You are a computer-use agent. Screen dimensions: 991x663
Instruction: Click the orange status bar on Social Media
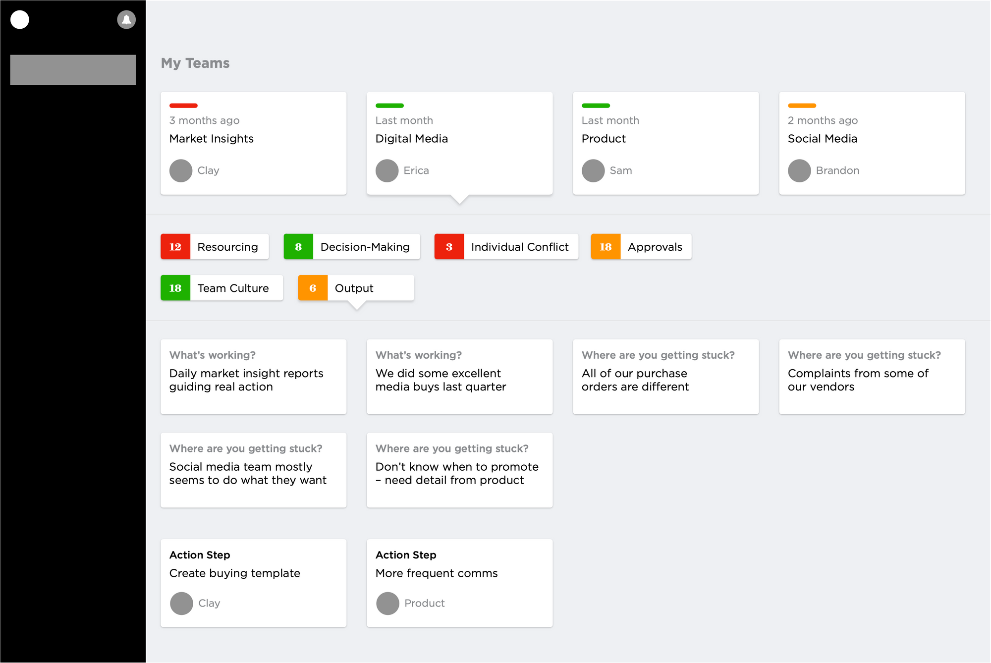click(x=802, y=106)
